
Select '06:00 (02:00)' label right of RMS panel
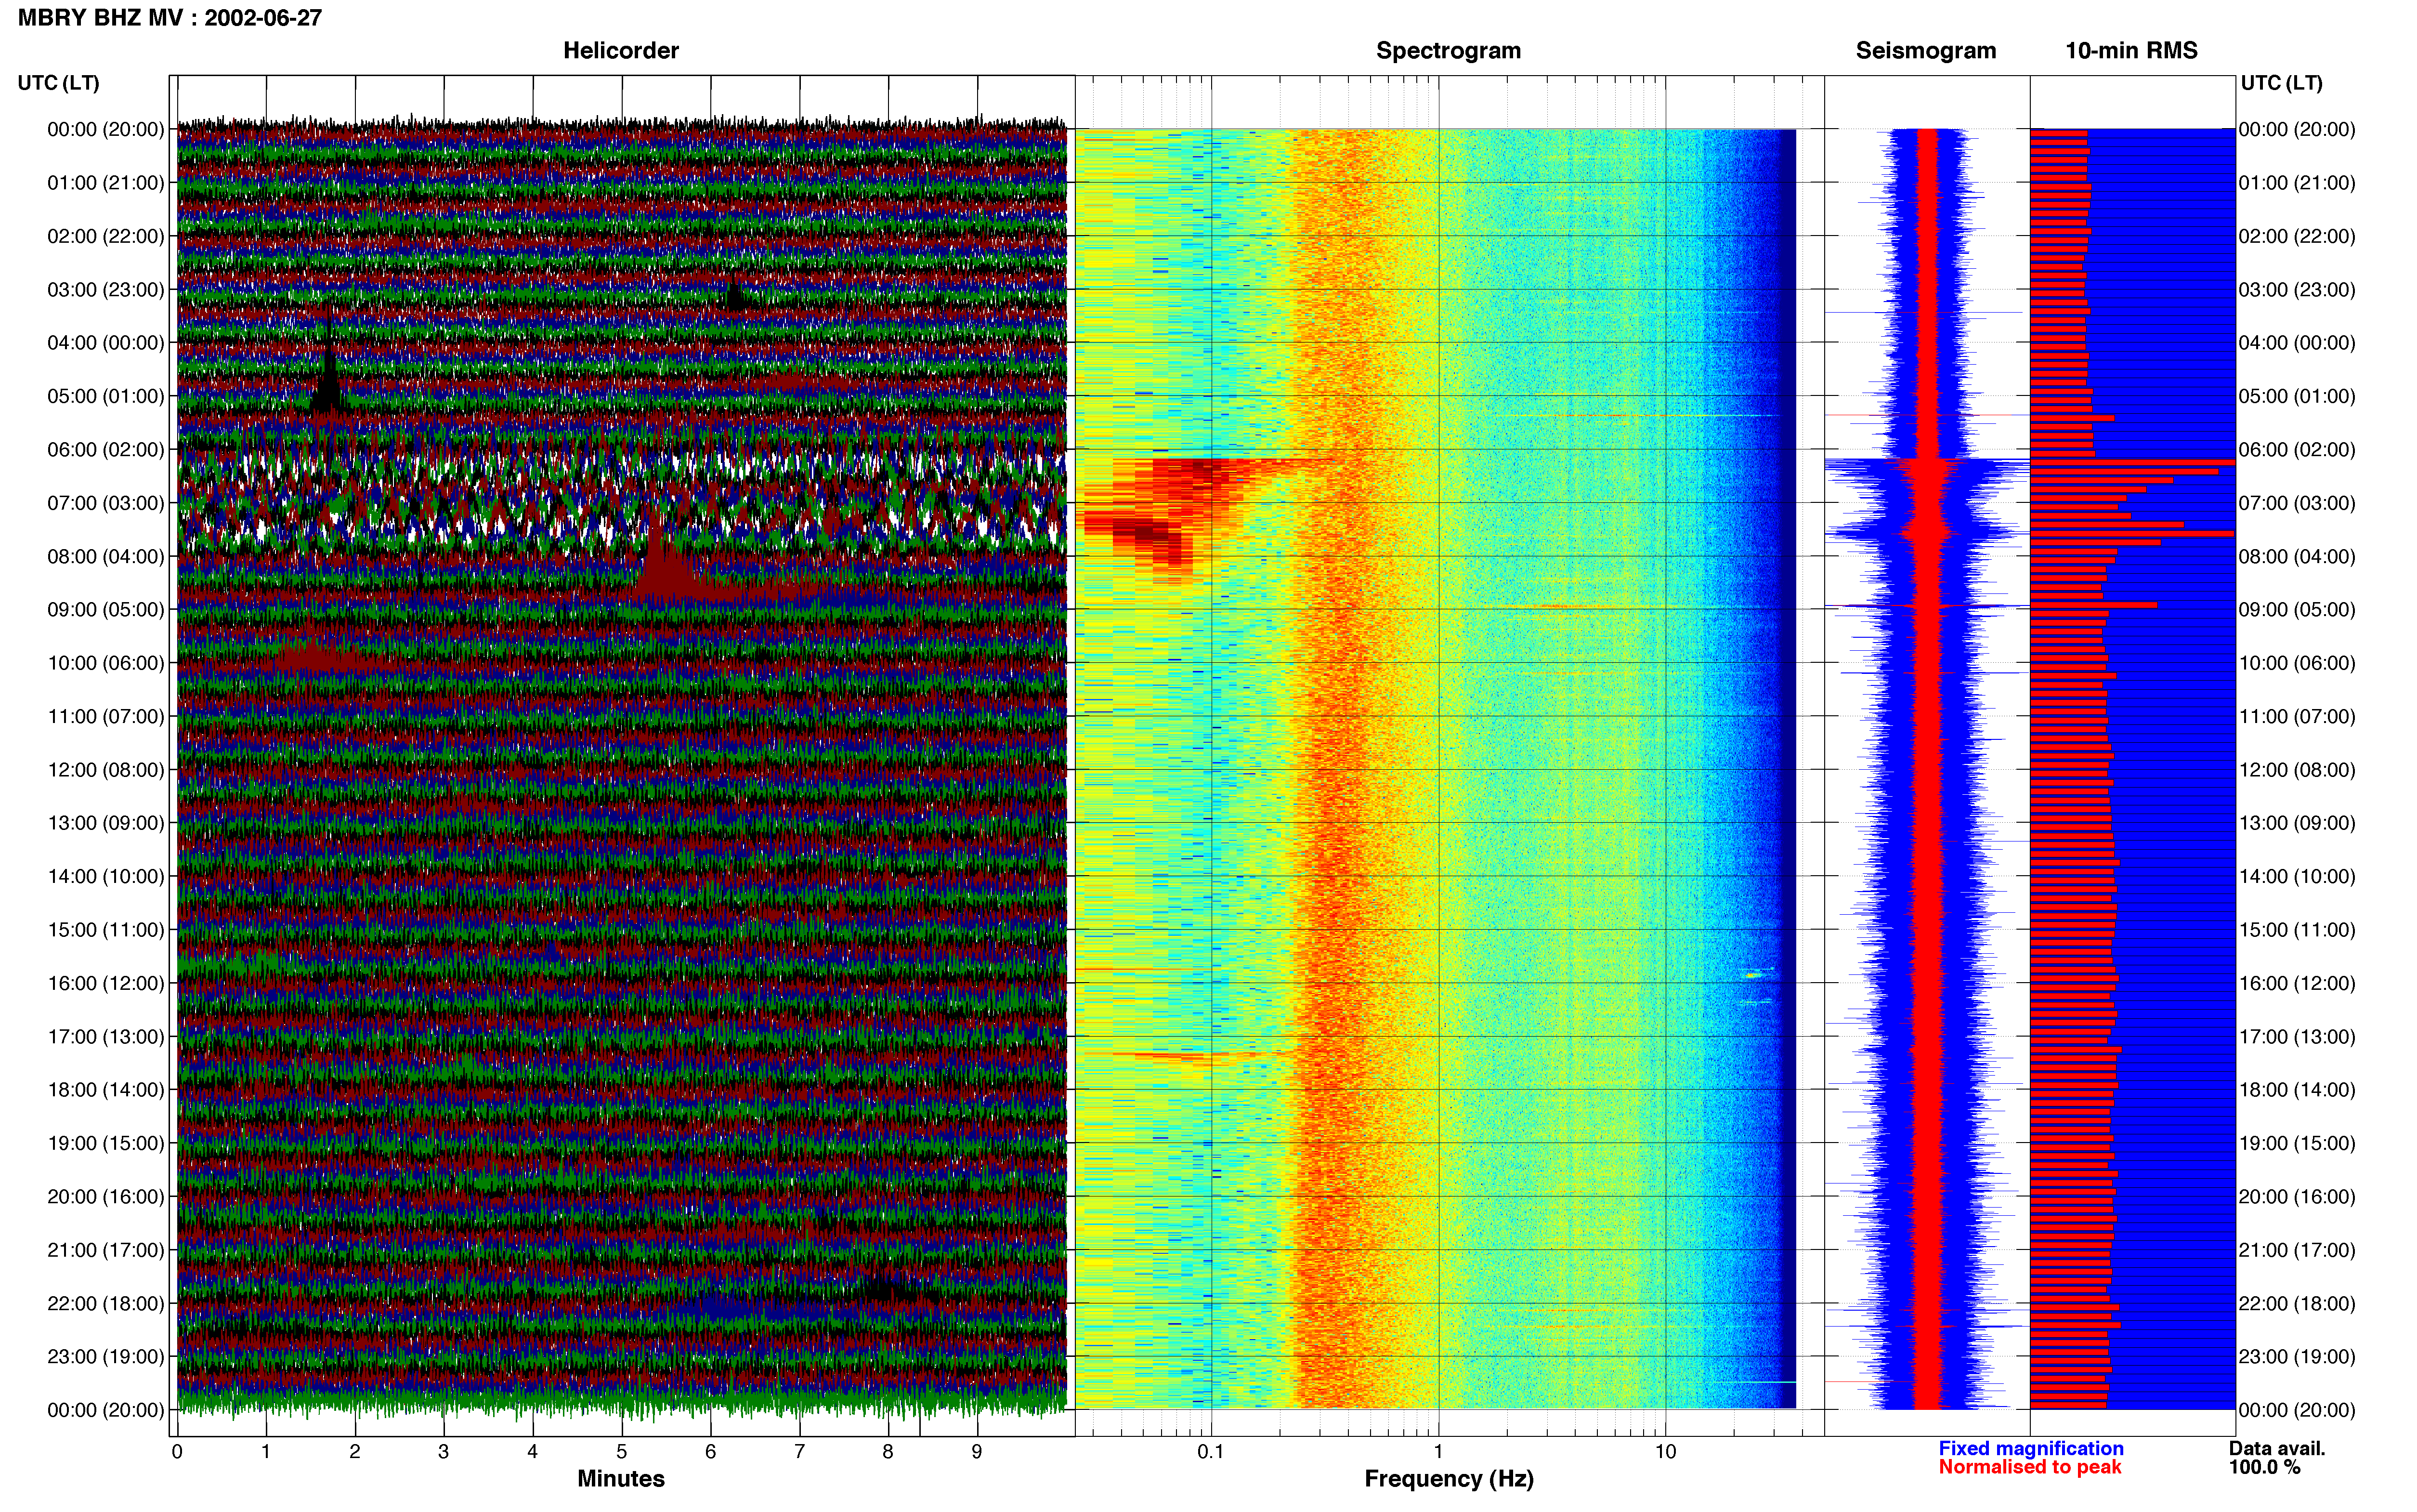[x=2297, y=450]
